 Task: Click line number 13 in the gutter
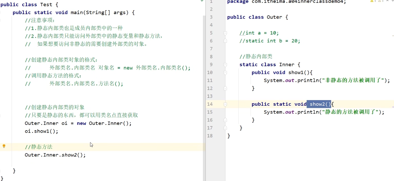(x=210, y=96)
